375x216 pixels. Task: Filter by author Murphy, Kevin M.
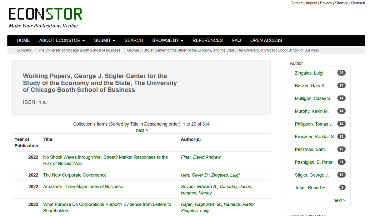[x=312, y=111]
